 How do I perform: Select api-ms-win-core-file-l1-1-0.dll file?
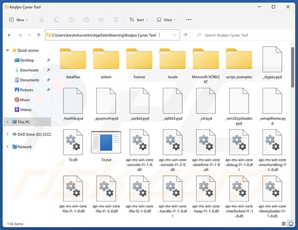73,194
